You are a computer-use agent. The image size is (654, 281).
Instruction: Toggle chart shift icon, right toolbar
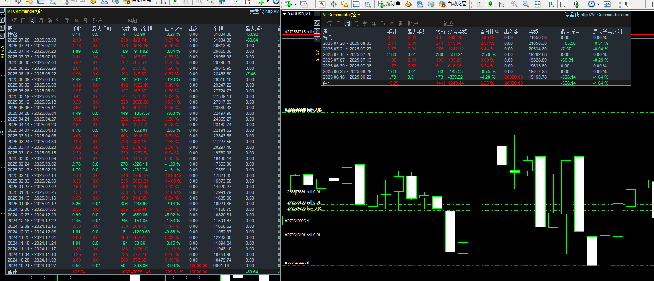(562, 4)
